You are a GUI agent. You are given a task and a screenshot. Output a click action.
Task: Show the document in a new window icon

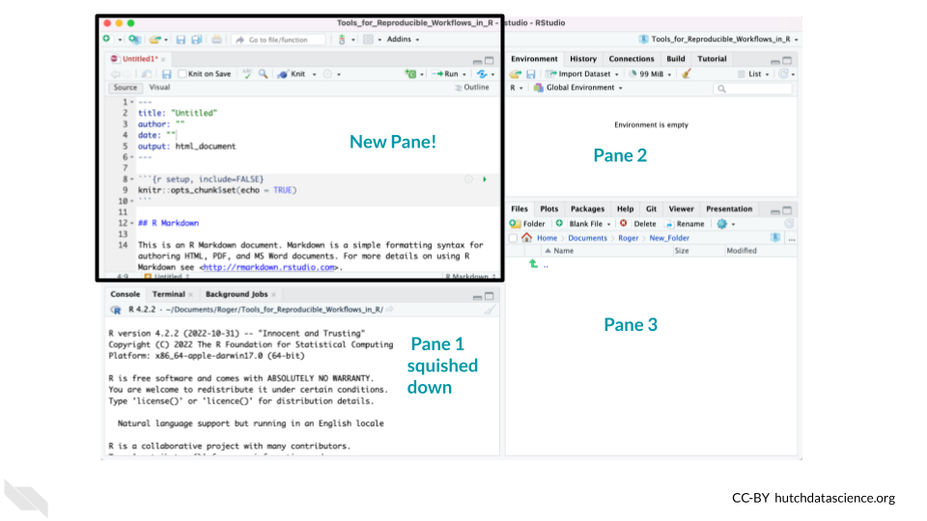pos(146,74)
